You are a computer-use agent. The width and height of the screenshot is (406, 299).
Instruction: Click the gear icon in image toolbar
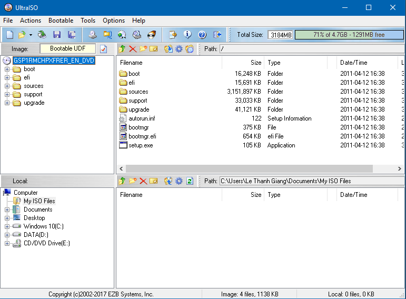coord(179,48)
